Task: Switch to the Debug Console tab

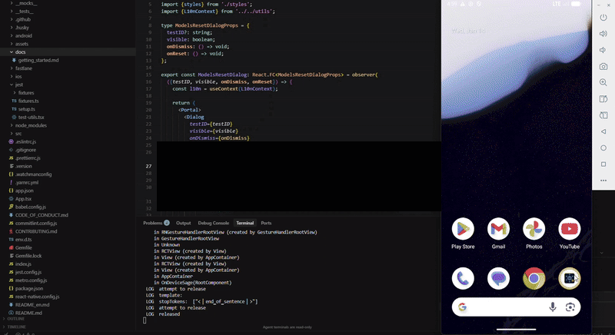Action: tap(213, 223)
